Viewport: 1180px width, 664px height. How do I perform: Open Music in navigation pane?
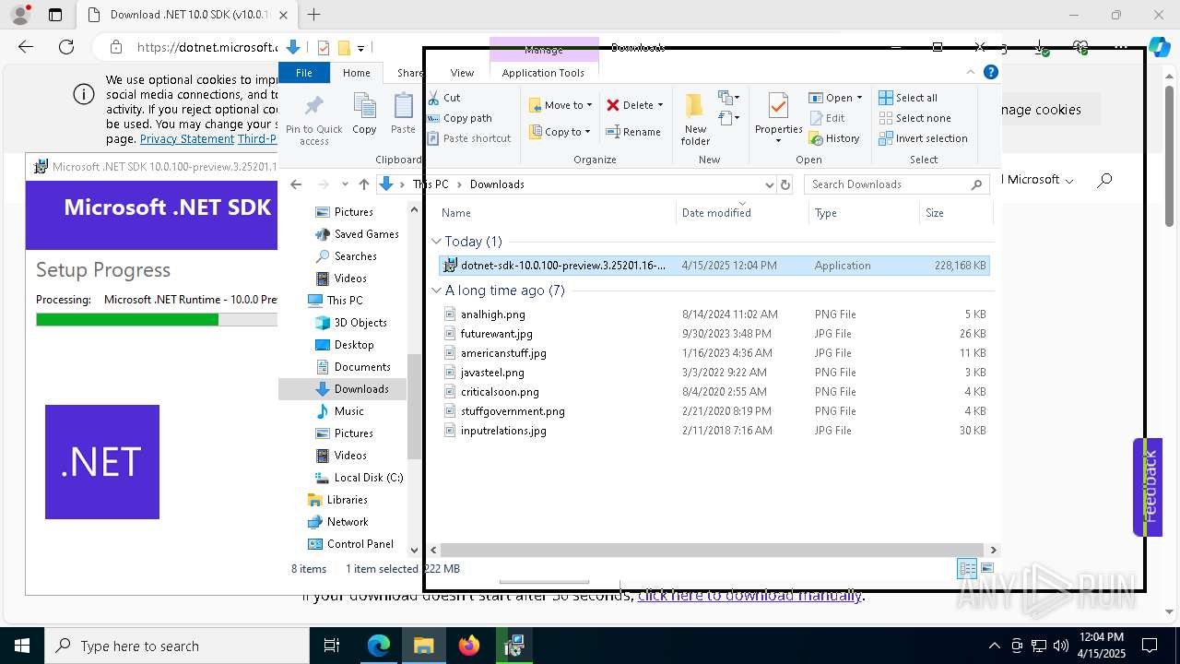tap(339, 411)
